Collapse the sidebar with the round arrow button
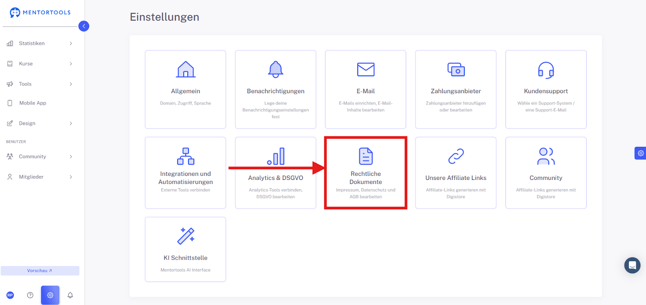Image resolution: width=646 pixels, height=305 pixels. pyautogui.click(x=84, y=26)
